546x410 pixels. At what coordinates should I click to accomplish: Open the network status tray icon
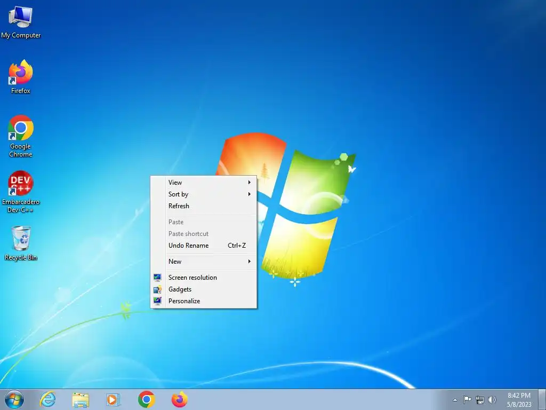click(480, 400)
